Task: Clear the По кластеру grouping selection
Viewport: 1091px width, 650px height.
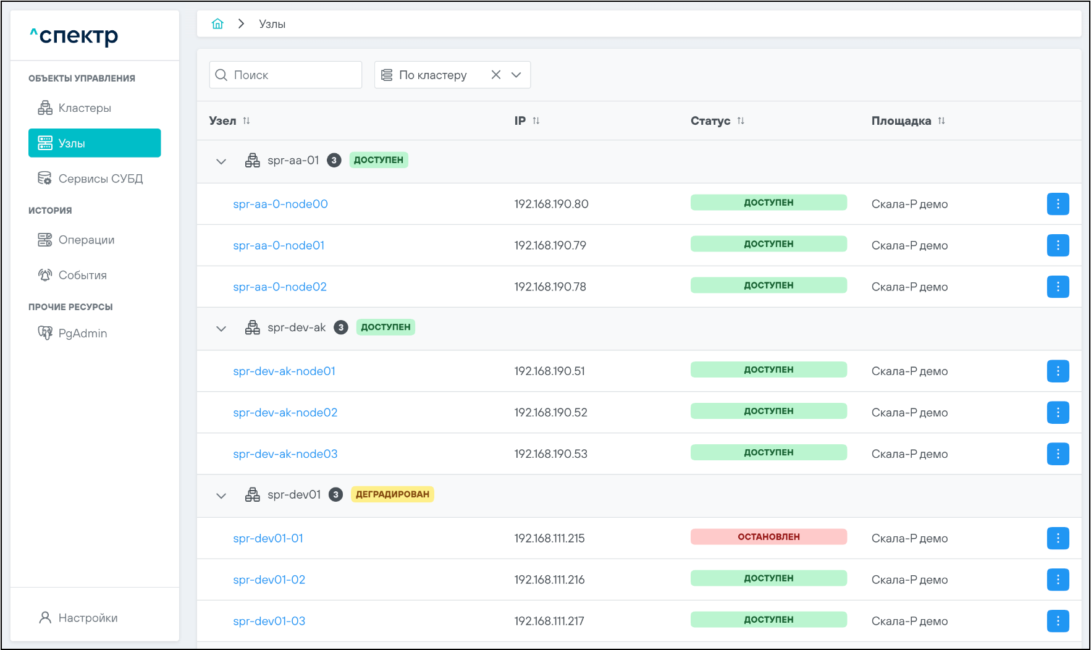Action: tap(495, 75)
